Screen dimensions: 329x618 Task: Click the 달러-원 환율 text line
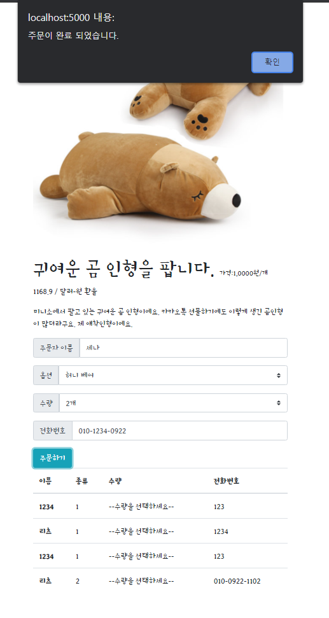pyautogui.click(x=65, y=291)
